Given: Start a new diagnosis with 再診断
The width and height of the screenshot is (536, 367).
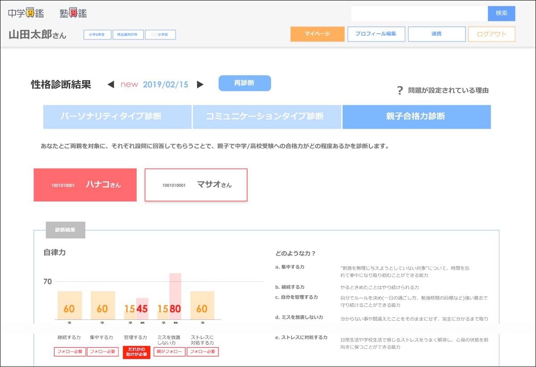Looking at the screenshot, I should pyautogui.click(x=244, y=83).
